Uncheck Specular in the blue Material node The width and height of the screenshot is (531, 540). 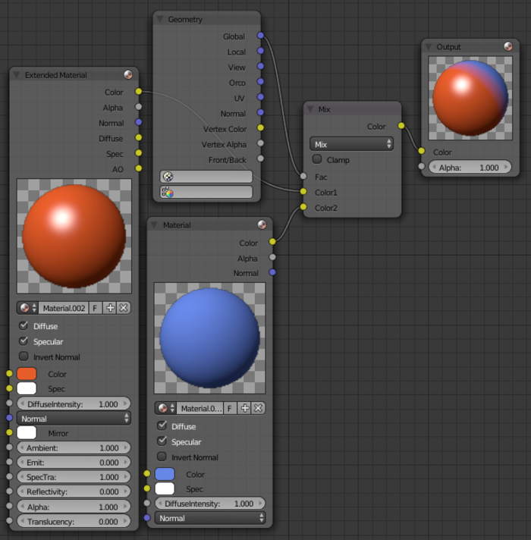tap(162, 441)
